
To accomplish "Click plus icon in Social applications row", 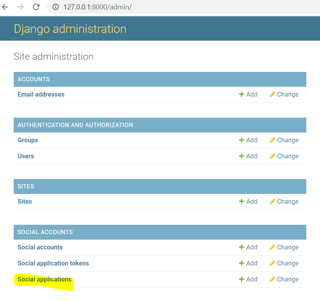I will (242, 279).
